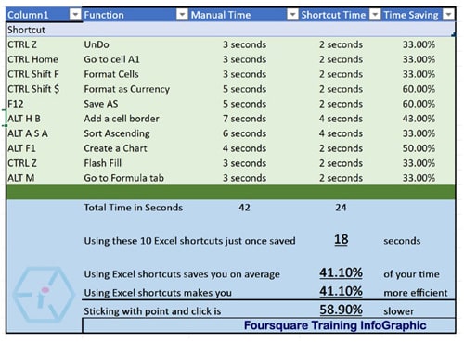The height and width of the screenshot is (342, 464).
Task: Click the Format as Currency cell
Action: pos(127,89)
